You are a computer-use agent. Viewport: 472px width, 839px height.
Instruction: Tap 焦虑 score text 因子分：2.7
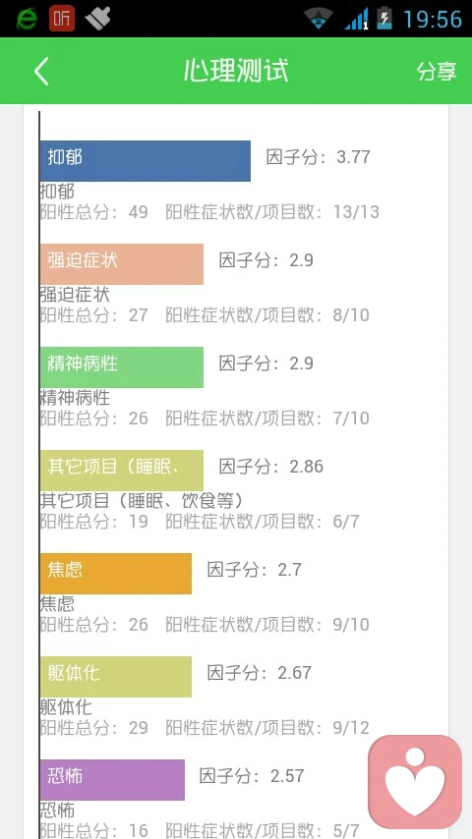(255, 570)
